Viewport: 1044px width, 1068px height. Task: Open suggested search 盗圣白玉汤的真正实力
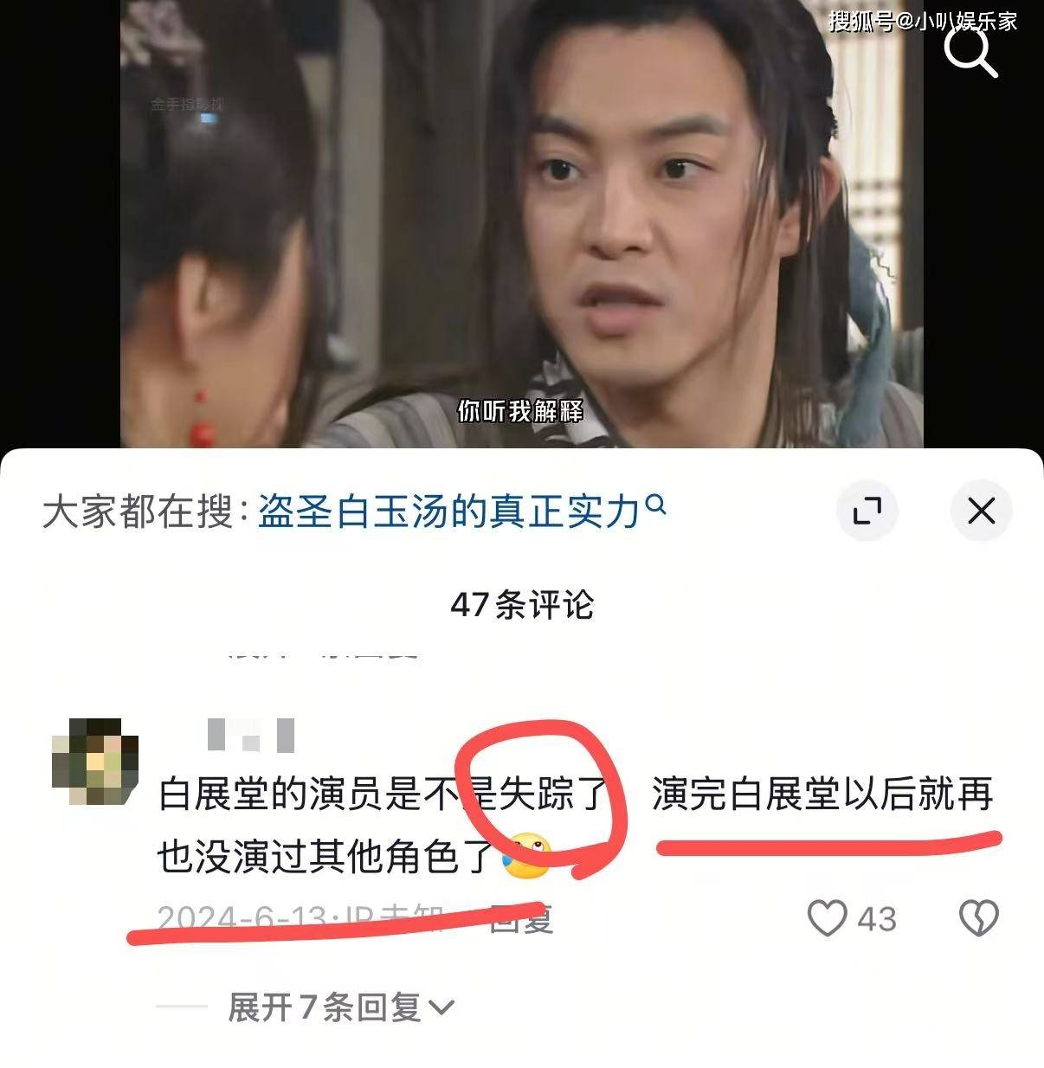pyautogui.click(x=448, y=511)
